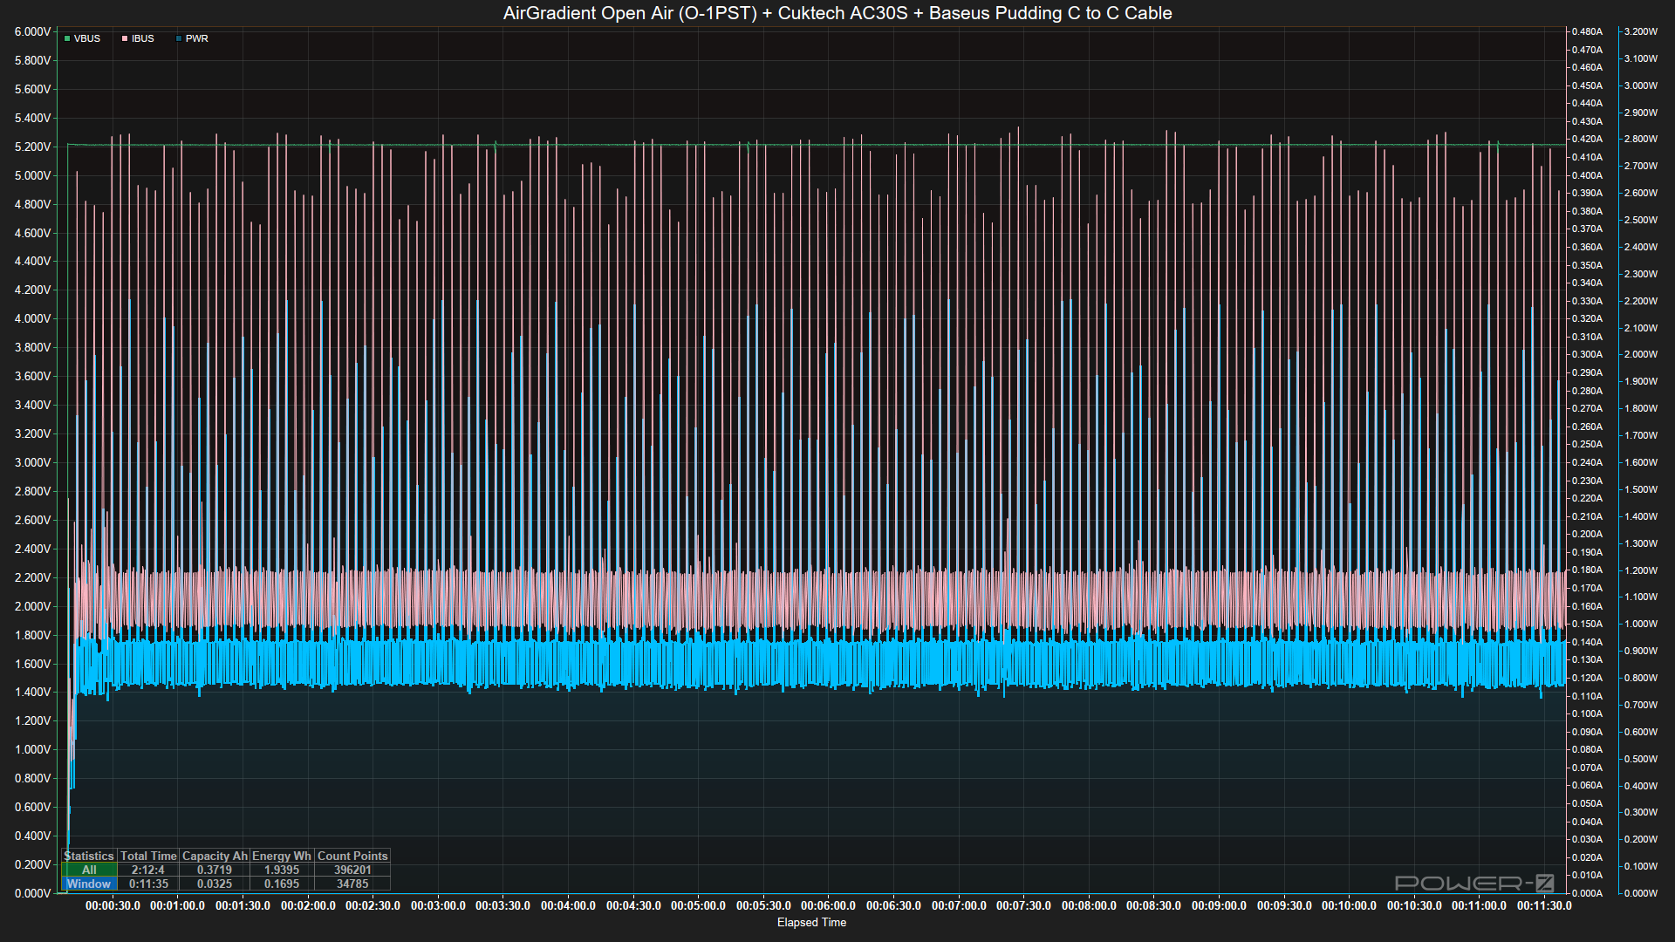
Task: Click the PWR blue legend swatch
Action: click(179, 38)
